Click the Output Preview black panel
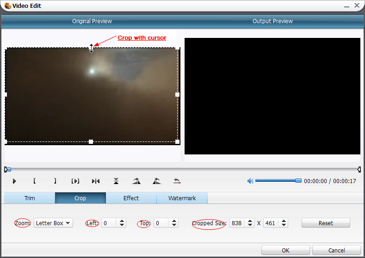This screenshot has height=258, width=365. click(x=272, y=96)
